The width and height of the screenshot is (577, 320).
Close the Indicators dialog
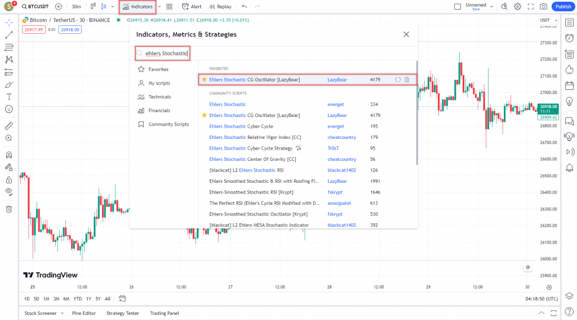click(x=406, y=34)
